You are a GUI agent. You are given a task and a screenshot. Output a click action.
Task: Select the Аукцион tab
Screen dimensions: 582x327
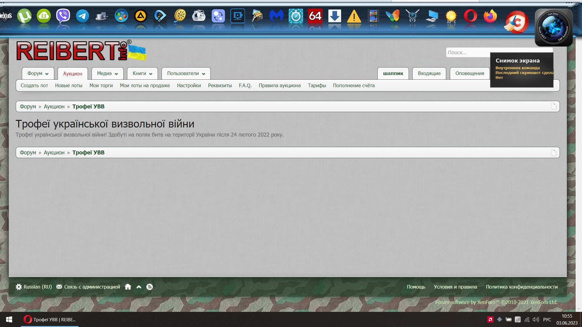coord(72,74)
